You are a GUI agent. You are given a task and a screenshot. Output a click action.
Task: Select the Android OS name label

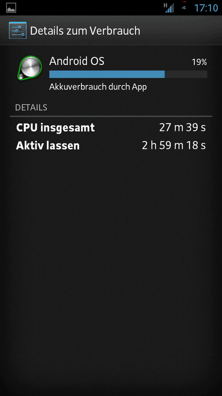click(77, 61)
